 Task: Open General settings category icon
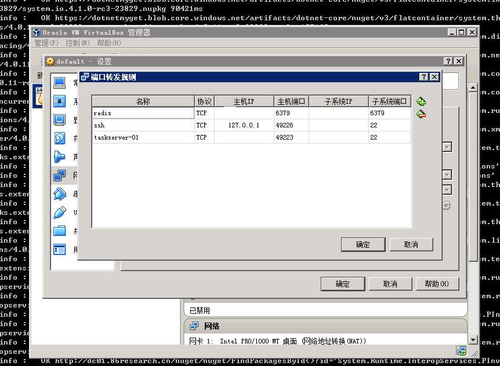click(60, 83)
